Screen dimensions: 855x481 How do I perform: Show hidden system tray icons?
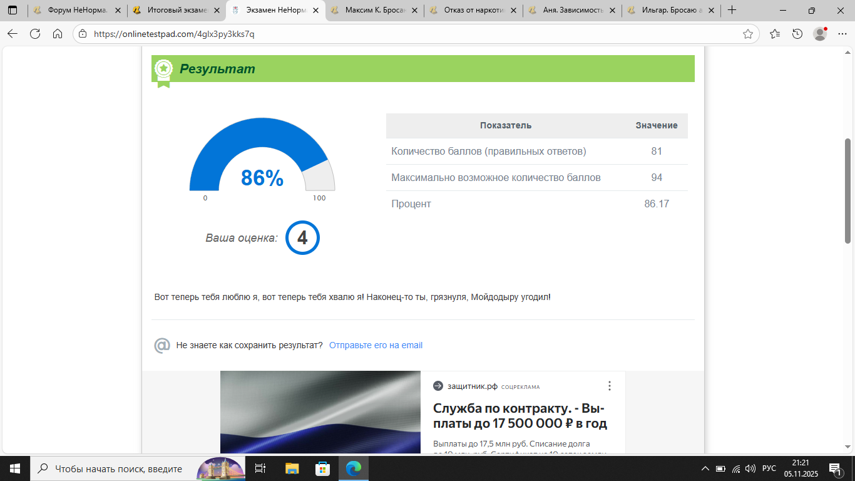tap(705, 468)
